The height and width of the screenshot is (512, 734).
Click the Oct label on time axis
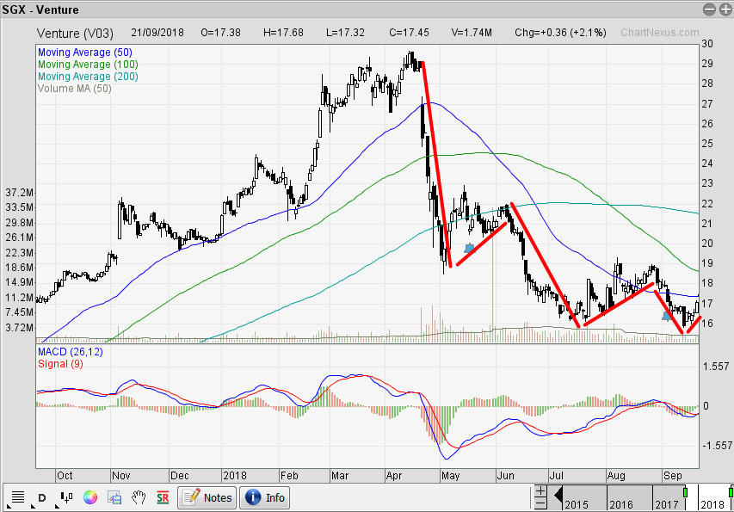pos(65,476)
